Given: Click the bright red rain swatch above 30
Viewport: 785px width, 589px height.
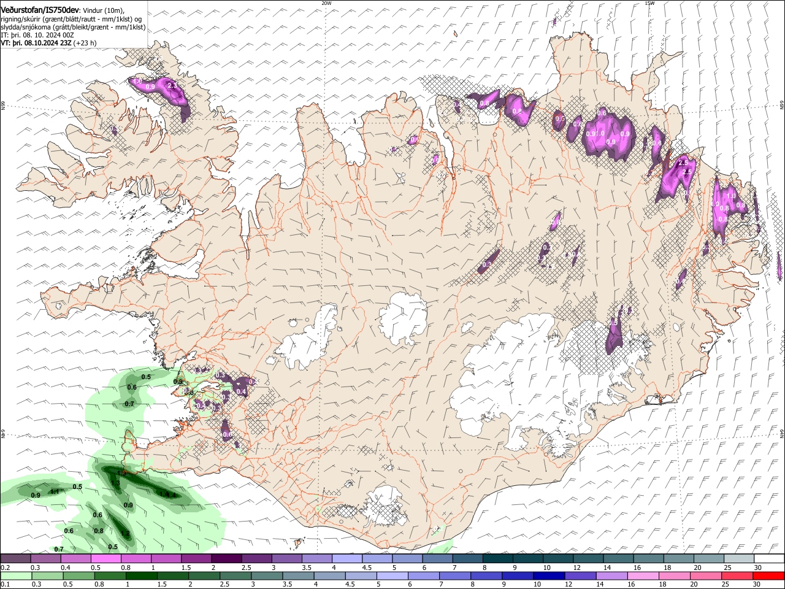Looking at the screenshot, I should [768, 576].
